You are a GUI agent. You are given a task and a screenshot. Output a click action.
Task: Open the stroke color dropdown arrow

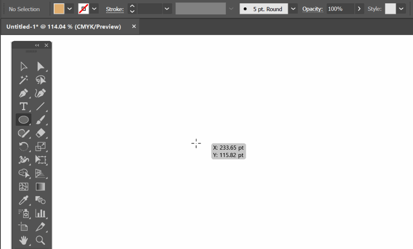point(94,9)
